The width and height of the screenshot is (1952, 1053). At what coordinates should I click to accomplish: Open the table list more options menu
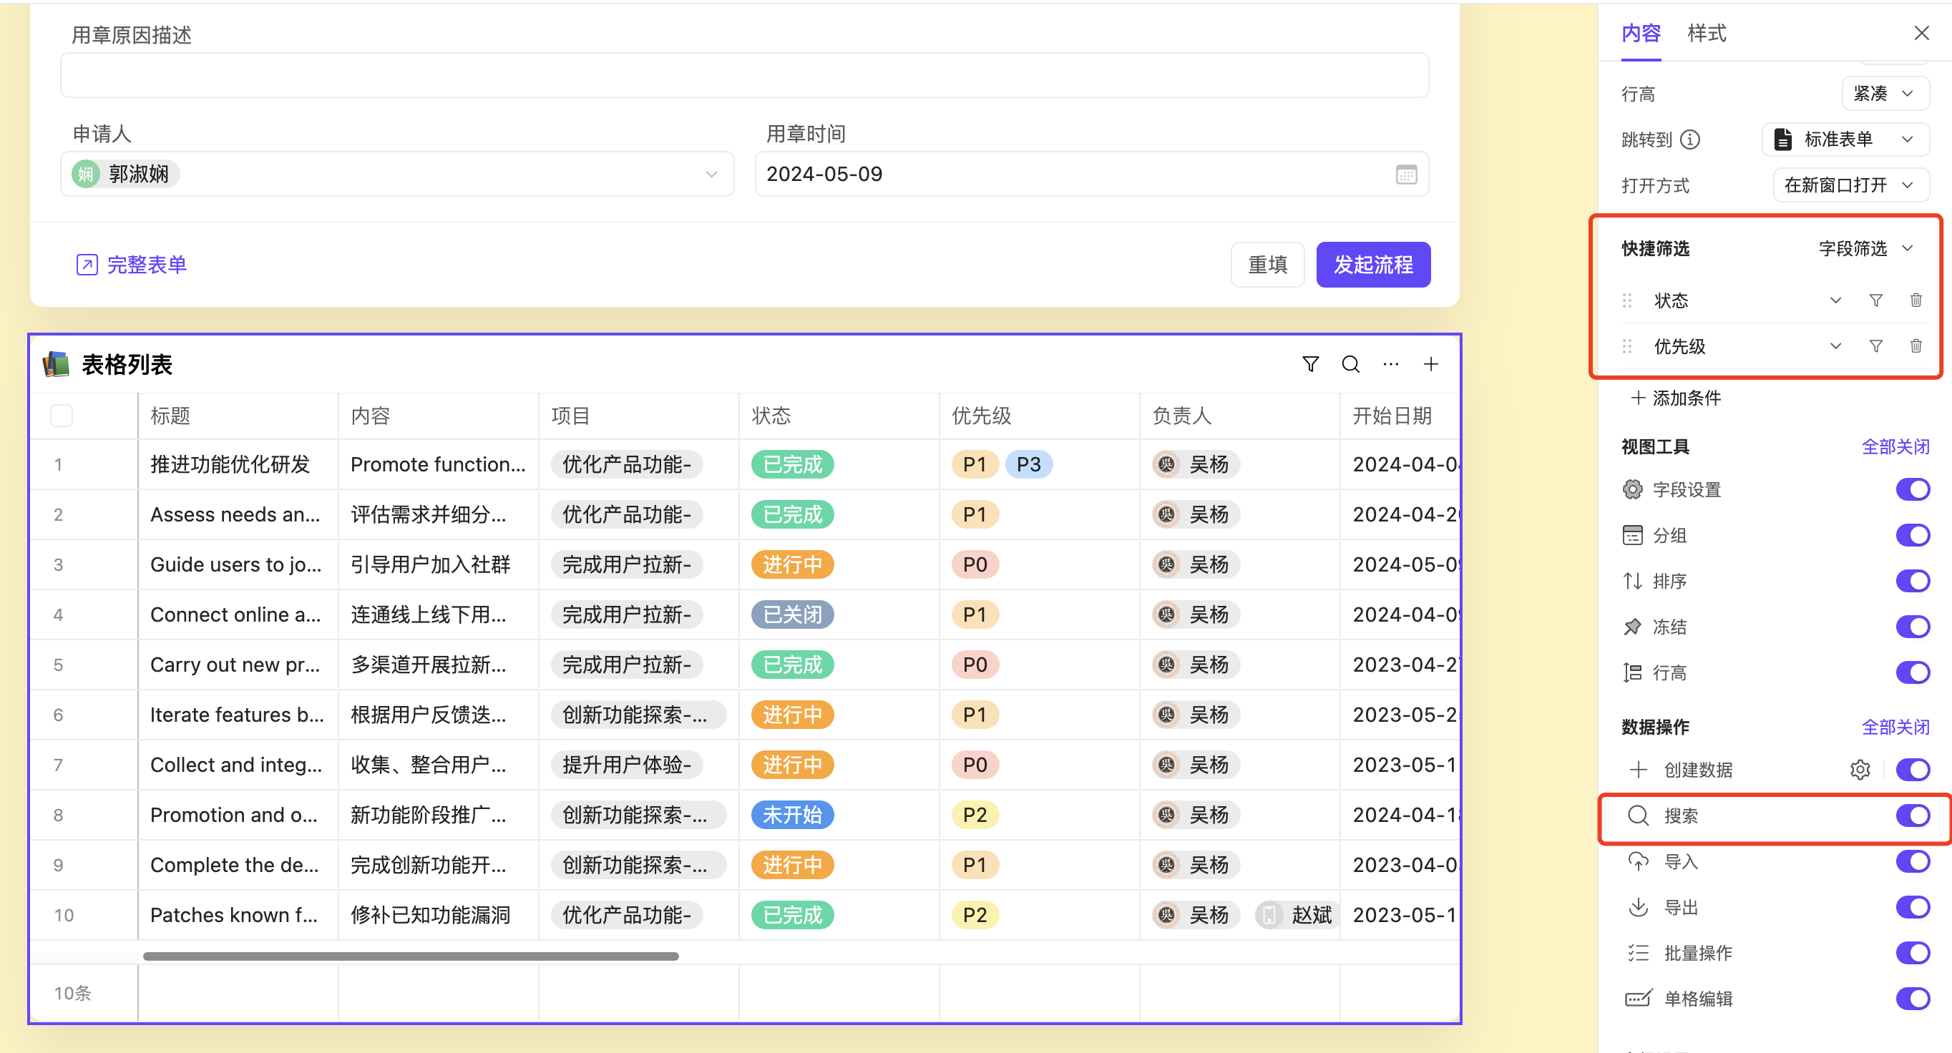click(x=1390, y=364)
